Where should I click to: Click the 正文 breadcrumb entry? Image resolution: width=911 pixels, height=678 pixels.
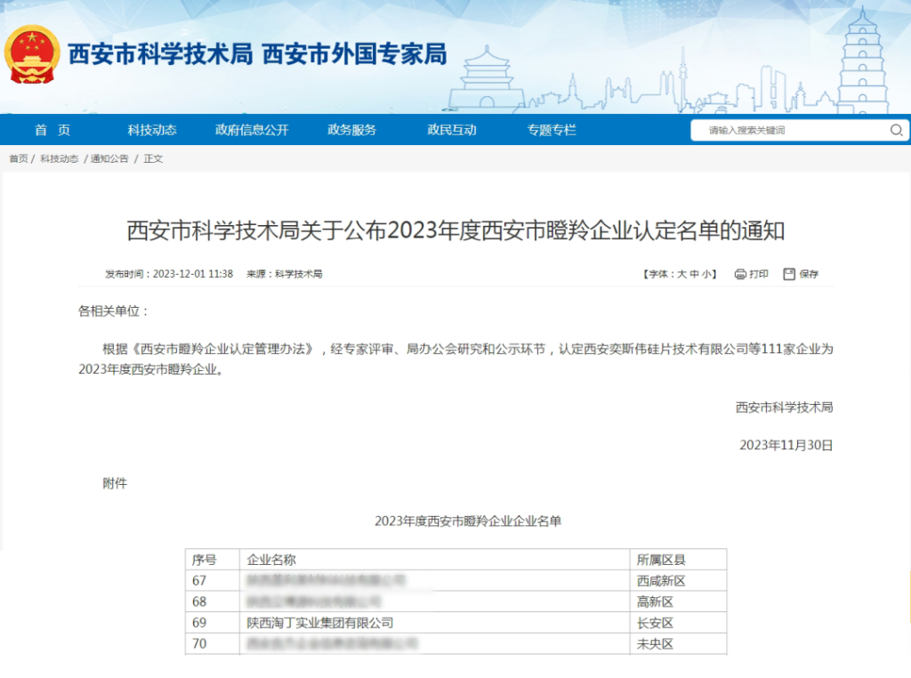151,159
